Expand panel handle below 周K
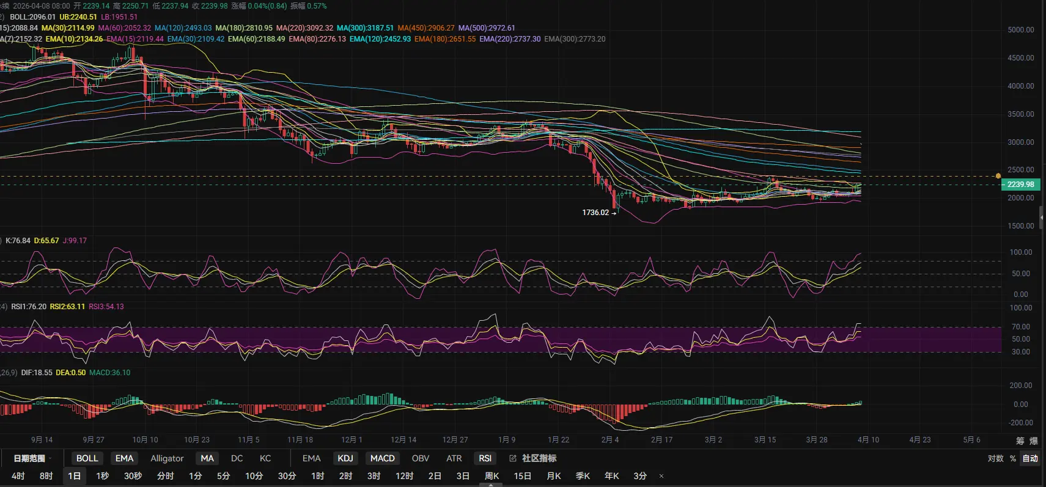This screenshot has height=487, width=1046. tap(491, 485)
